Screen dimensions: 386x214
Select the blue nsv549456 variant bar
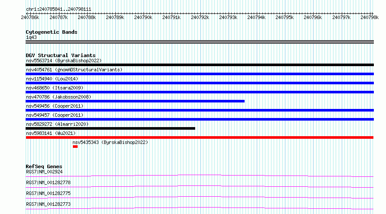coord(200,110)
